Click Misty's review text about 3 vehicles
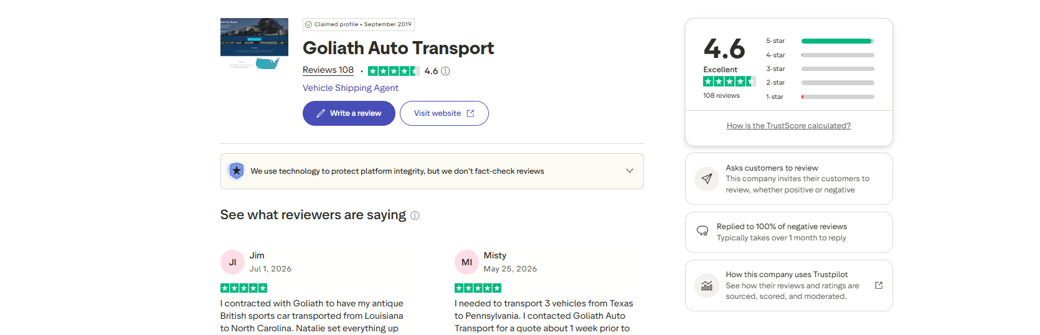 (544, 316)
